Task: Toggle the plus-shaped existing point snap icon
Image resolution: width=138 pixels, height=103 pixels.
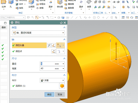Action: click(103, 17)
